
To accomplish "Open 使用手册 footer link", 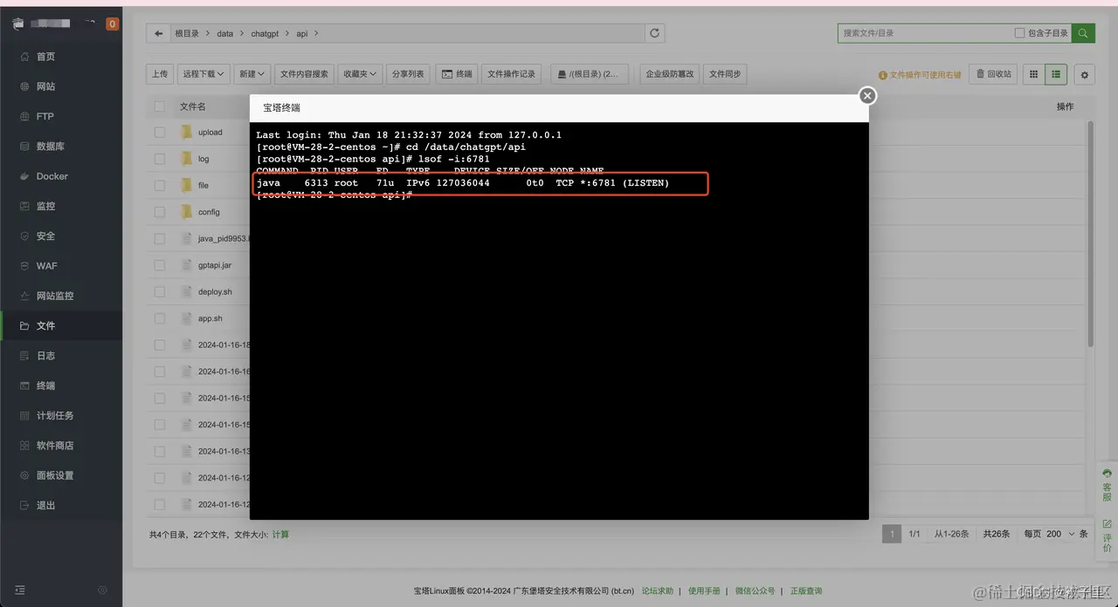I will pyautogui.click(x=704, y=590).
